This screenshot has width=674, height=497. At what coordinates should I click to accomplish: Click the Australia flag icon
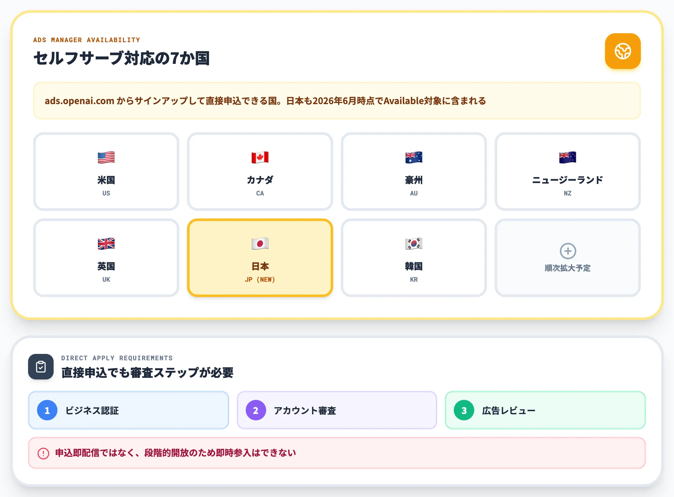414,157
